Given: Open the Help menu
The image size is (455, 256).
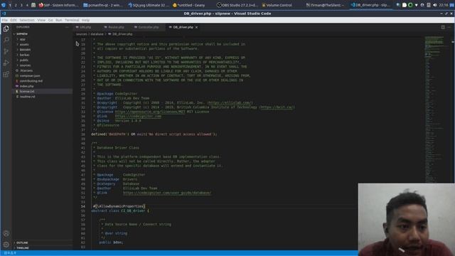Looking at the screenshot, I should 85,20.
